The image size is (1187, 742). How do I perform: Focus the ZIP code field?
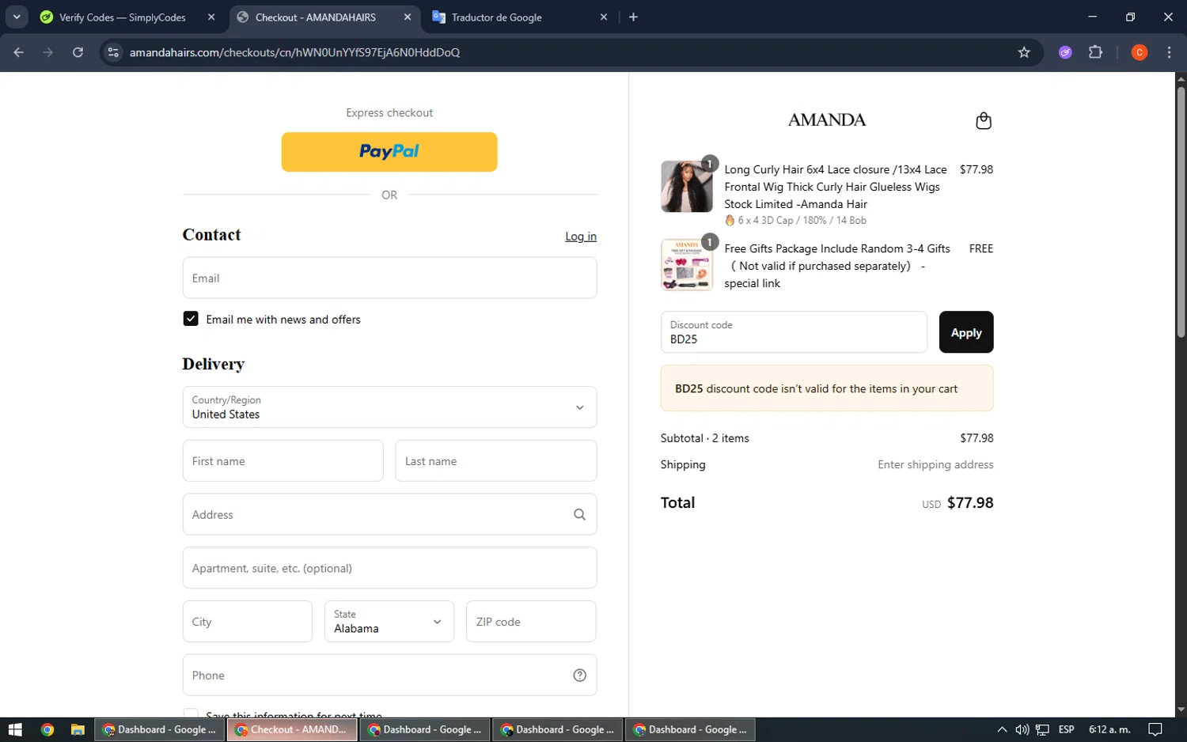[531, 622]
